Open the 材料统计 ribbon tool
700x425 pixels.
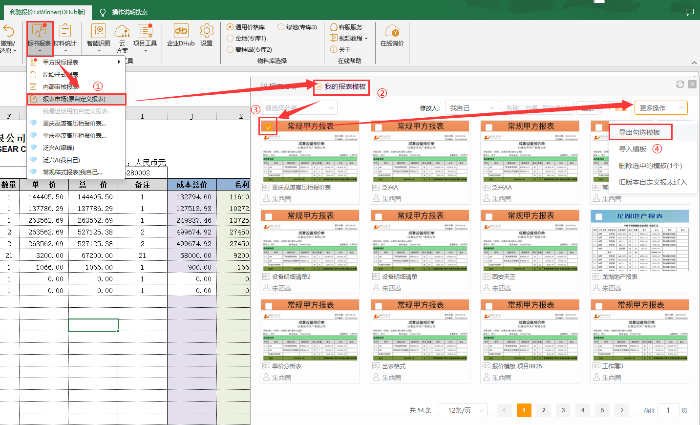coord(65,38)
